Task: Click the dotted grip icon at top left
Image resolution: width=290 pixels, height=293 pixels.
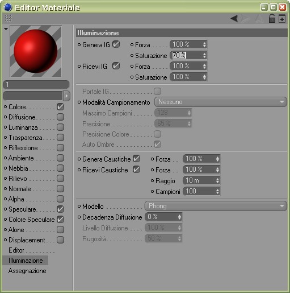Action: [9, 18]
